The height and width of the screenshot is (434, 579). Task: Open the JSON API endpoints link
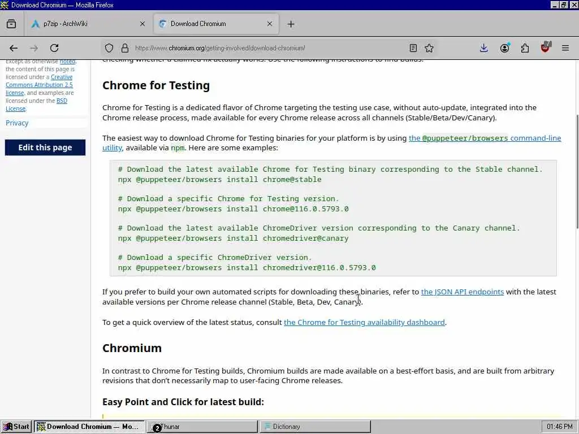(463, 292)
